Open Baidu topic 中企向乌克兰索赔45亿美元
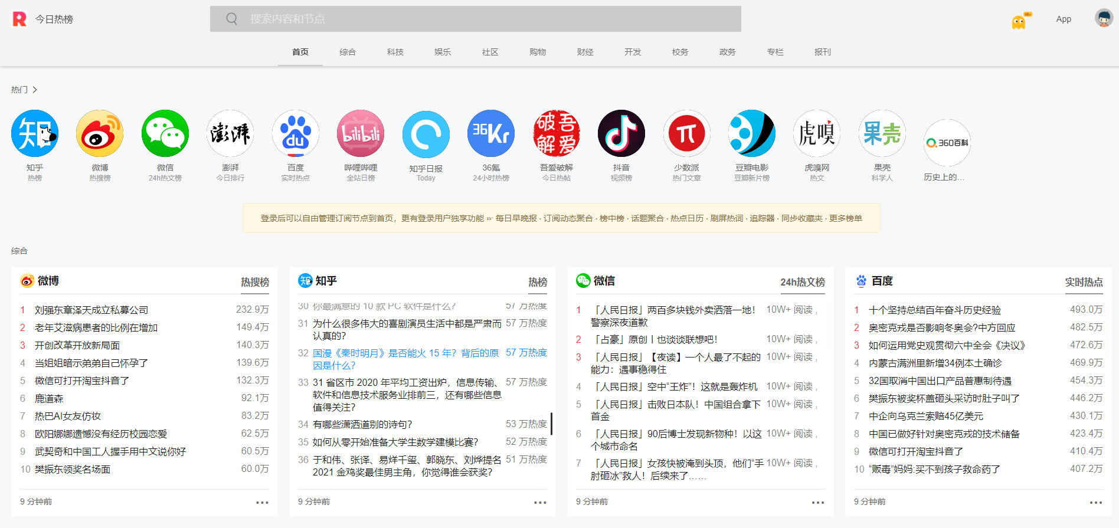The width and height of the screenshot is (1119, 528). pos(926,416)
